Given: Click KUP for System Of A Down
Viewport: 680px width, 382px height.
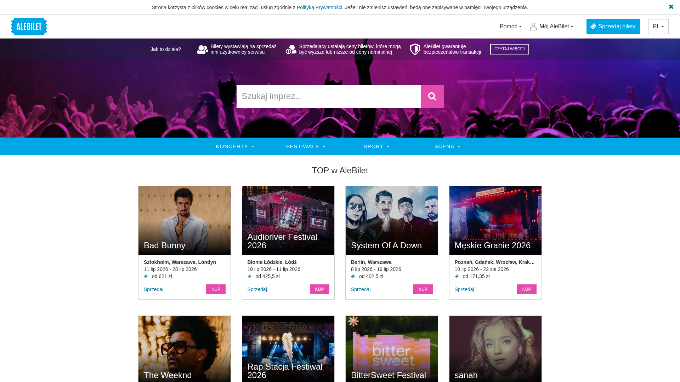Looking at the screenshot, I should pos(423,289).
